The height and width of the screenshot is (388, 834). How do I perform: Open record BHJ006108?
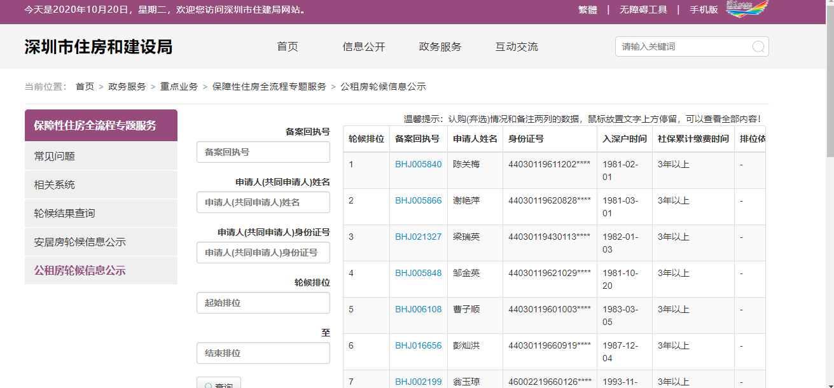[x=418, y=309]
